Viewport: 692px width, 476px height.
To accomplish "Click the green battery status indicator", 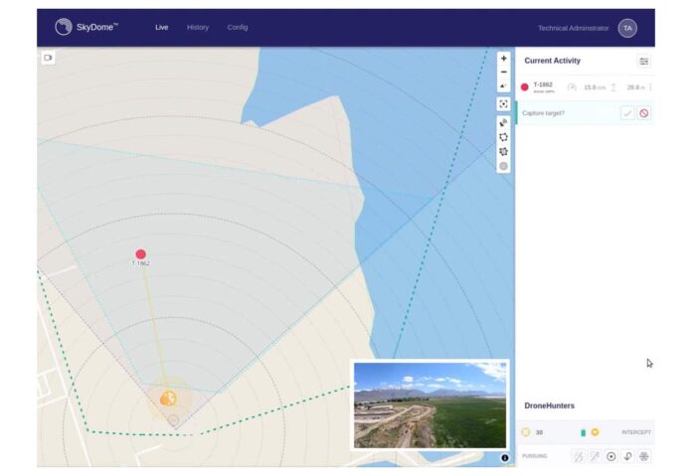I will (583, 432).
